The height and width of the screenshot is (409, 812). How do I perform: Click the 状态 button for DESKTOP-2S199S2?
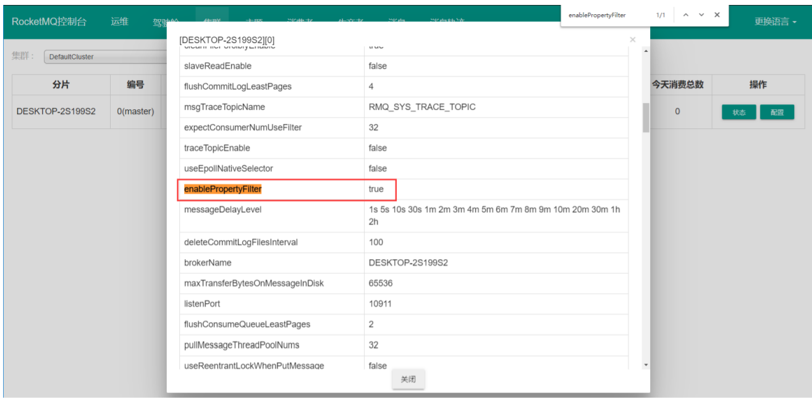738,112
